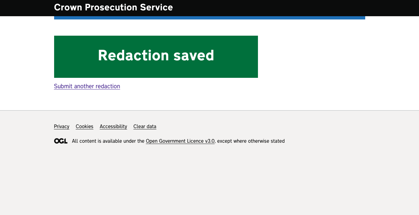Click Submit another redaction link

[87, 86]
